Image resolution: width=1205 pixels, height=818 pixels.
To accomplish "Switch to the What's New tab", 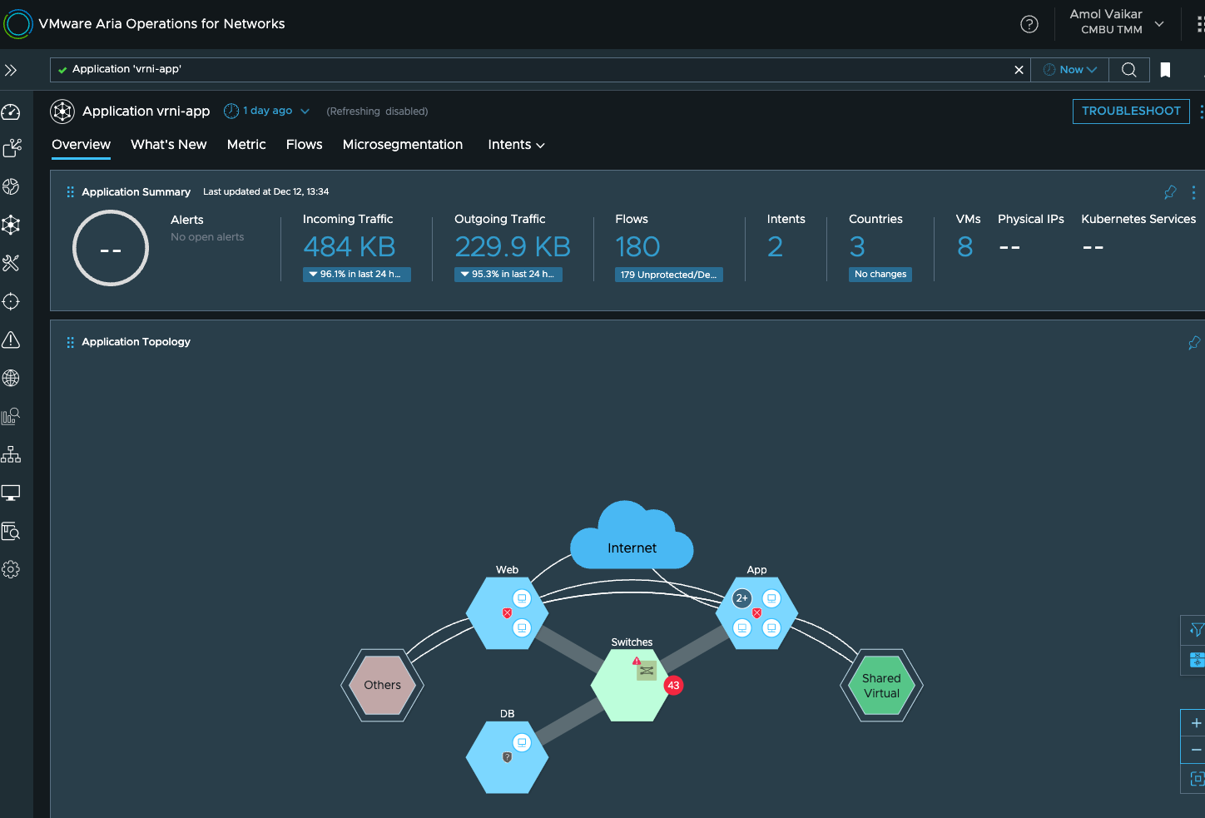I will click(x=169, y=145).
